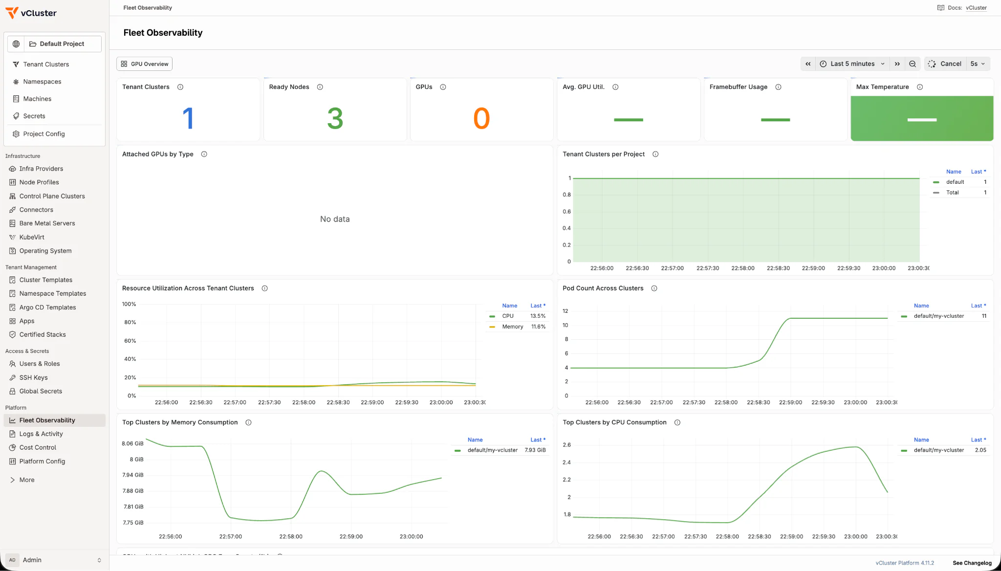Image resolution: width=1001 pixels, height=571 pixels.
Task: Click the KubeVirt icon
Action: point(13,237)
